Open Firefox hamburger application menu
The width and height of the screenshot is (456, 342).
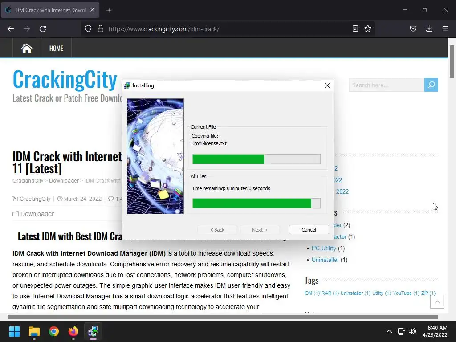click(445, 29)
